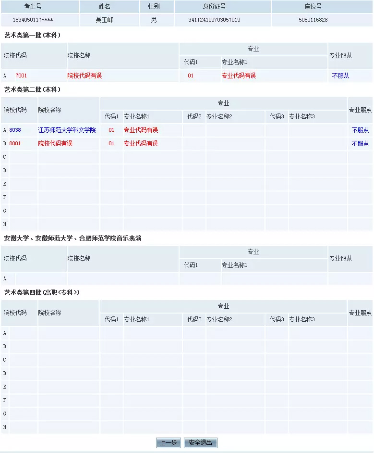Click major code 01 in the 8038 row
The width and height of the screenshot is (374, 453).
(111, 130)
